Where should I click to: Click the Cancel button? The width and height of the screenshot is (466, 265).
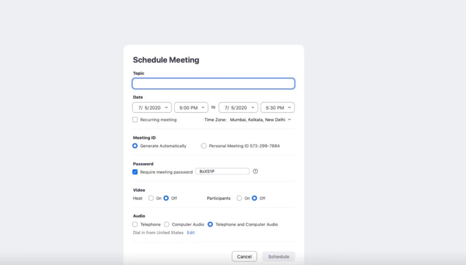click(x=244, y=257)
